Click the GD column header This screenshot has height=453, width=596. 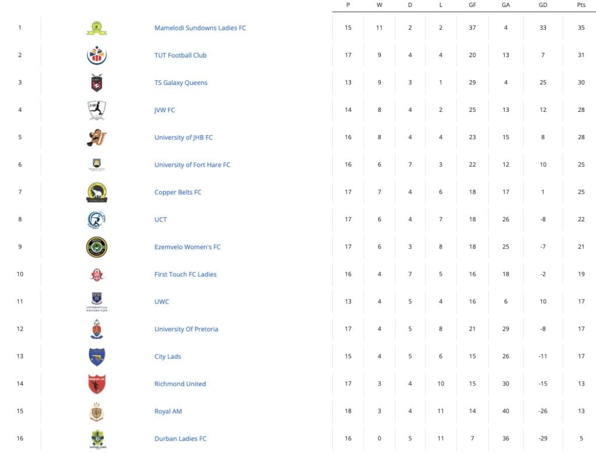543,5
